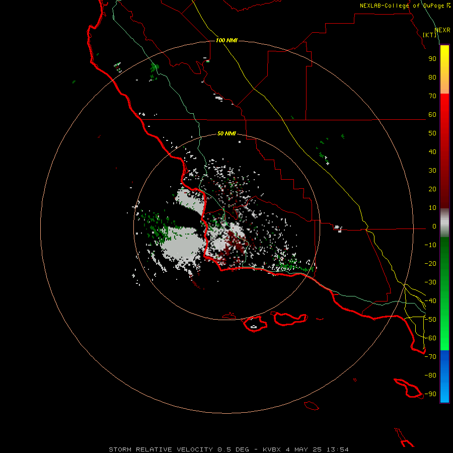Image resolution: width=453 pixels, height=453 pixels.
Task: Click the -80 value on velocity scale
Action: (x=430, y=375)
